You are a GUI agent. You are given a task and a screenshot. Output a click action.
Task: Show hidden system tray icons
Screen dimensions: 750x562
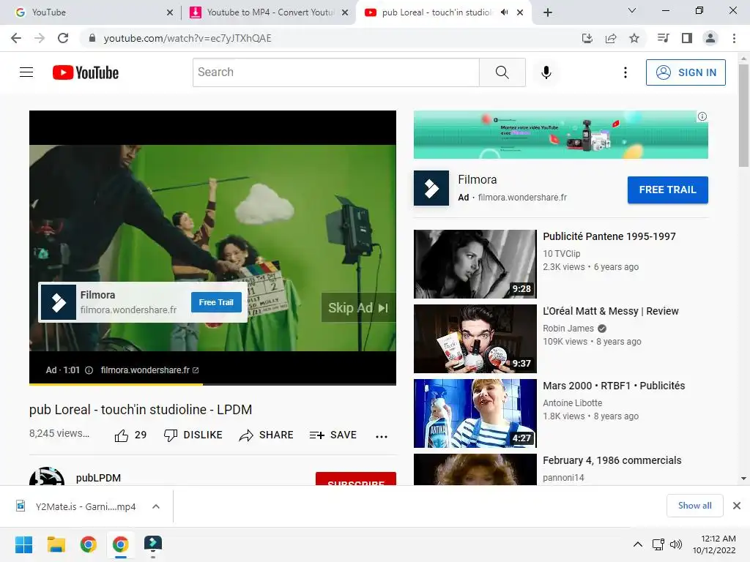click(638, 544)
